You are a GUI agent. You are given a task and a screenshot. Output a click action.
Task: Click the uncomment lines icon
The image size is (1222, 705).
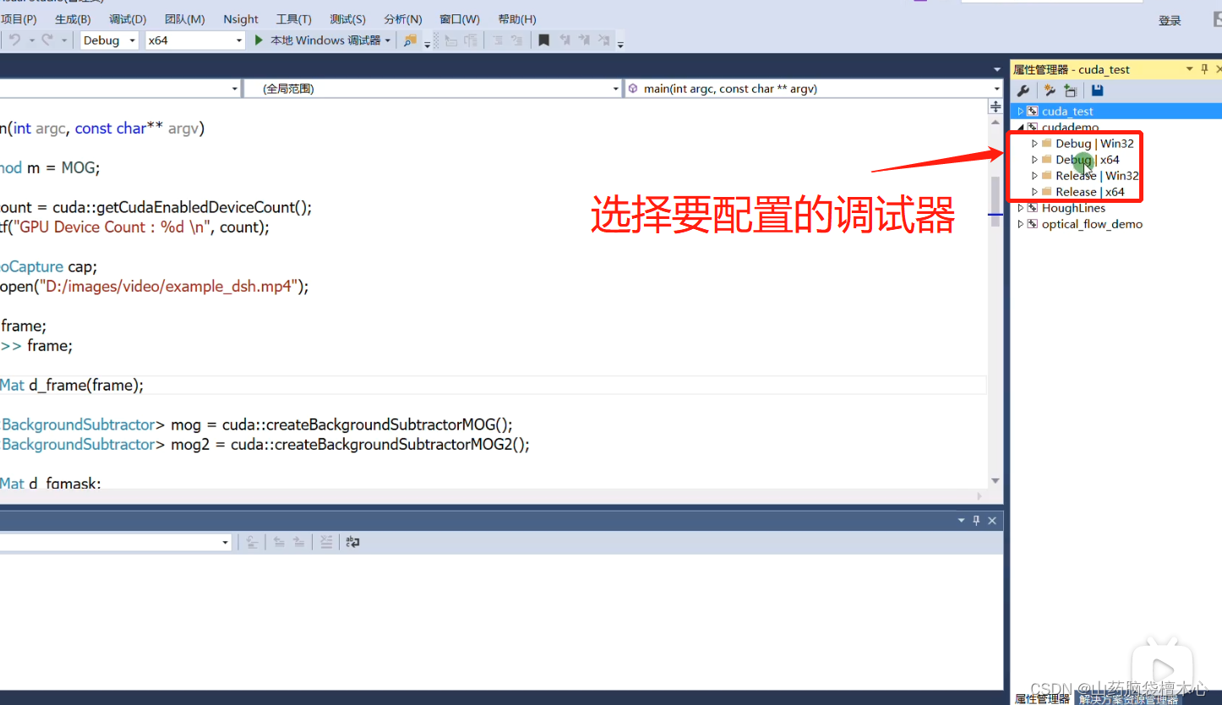[516, 40]
